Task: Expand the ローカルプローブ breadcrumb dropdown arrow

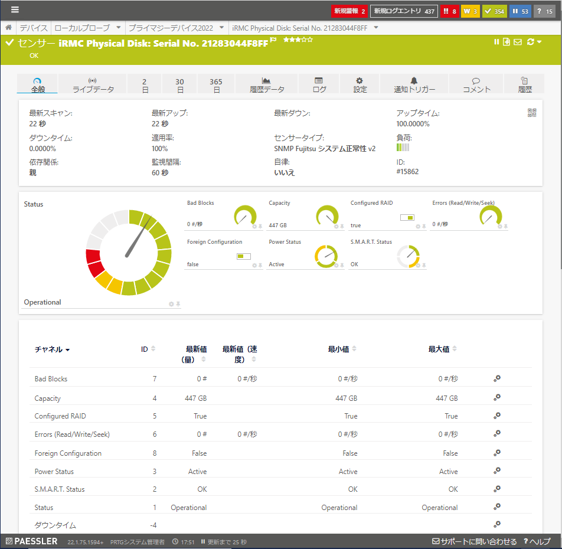Action: click(119, 28)
